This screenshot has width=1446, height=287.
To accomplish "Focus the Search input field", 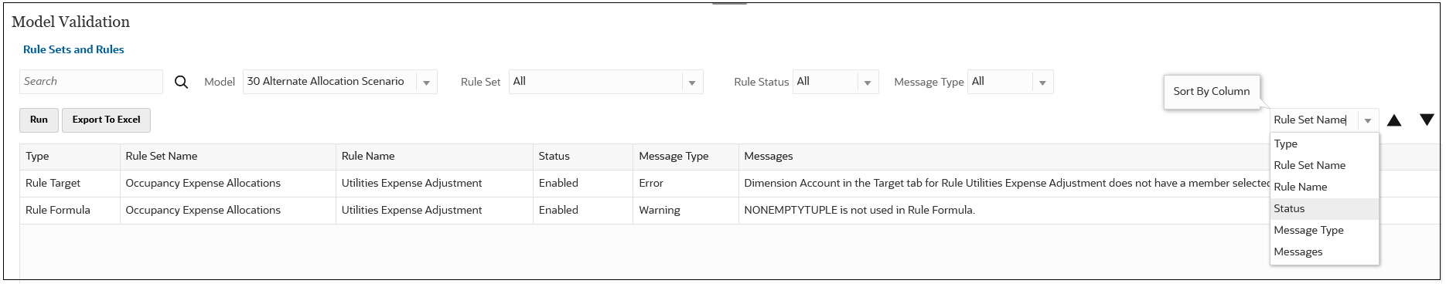I will (x=91, y=82).
